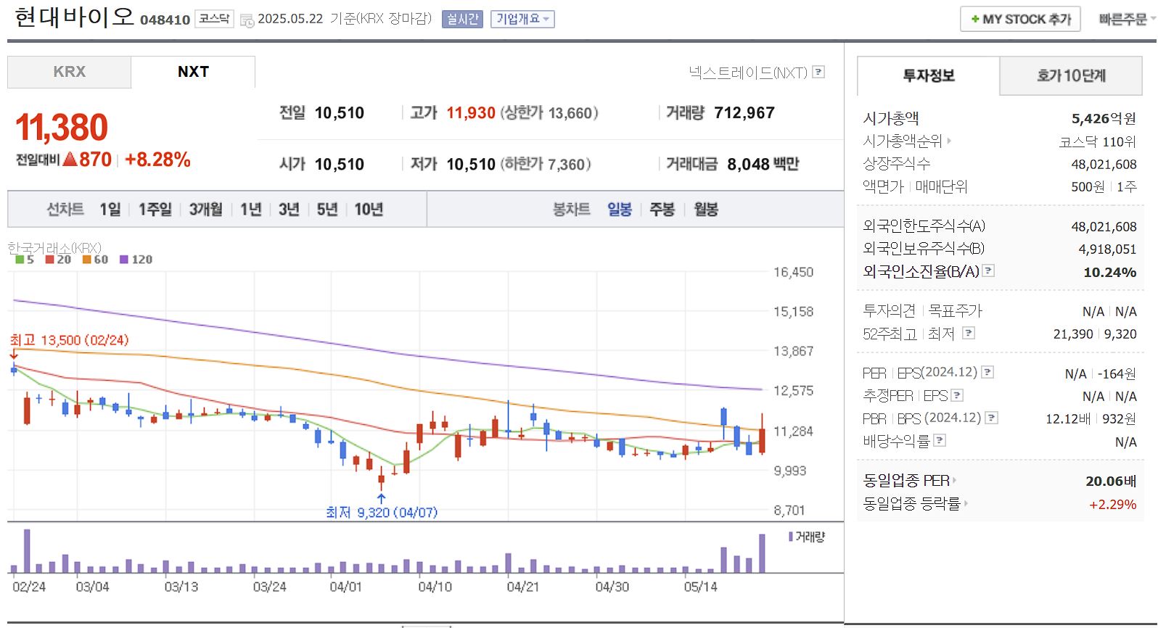Select the 투자정보 tab

(929, 75)
